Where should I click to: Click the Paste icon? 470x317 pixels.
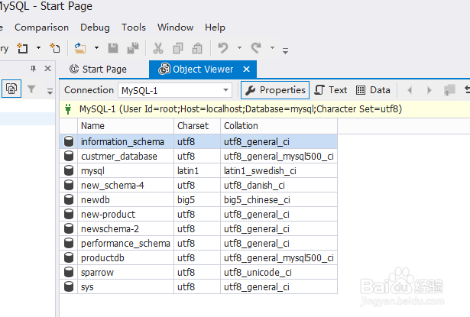point(197,48)
